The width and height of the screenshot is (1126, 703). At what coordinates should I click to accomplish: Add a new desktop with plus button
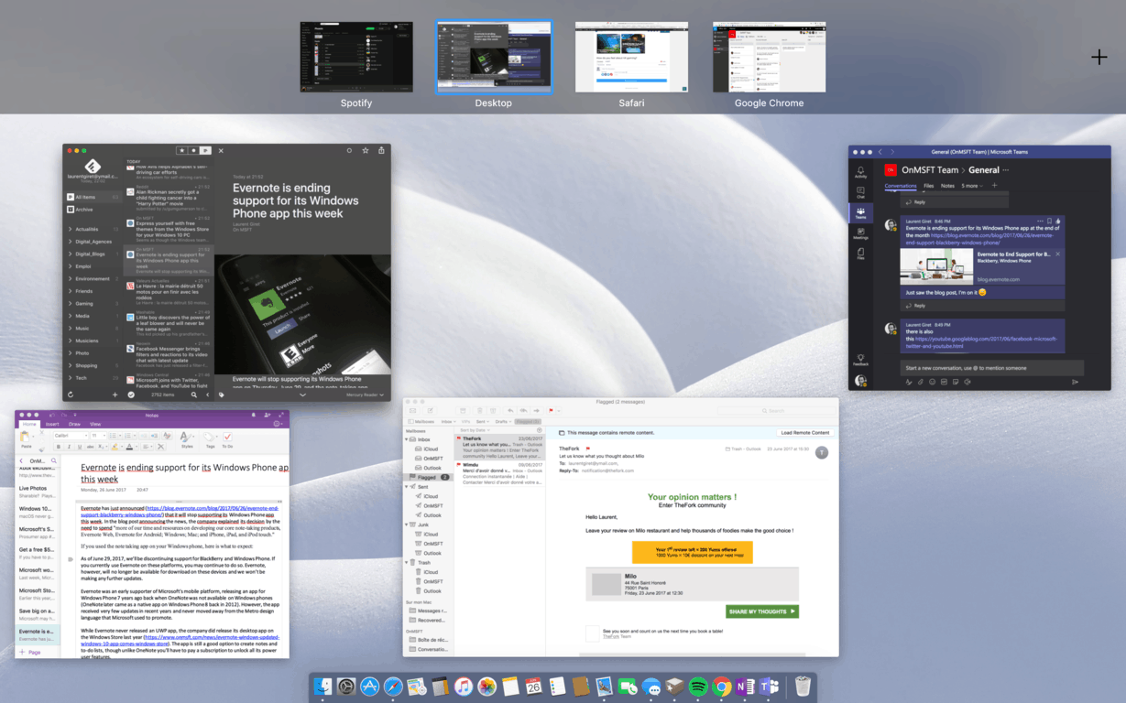pyautogui.click(x=1099, y=58)
